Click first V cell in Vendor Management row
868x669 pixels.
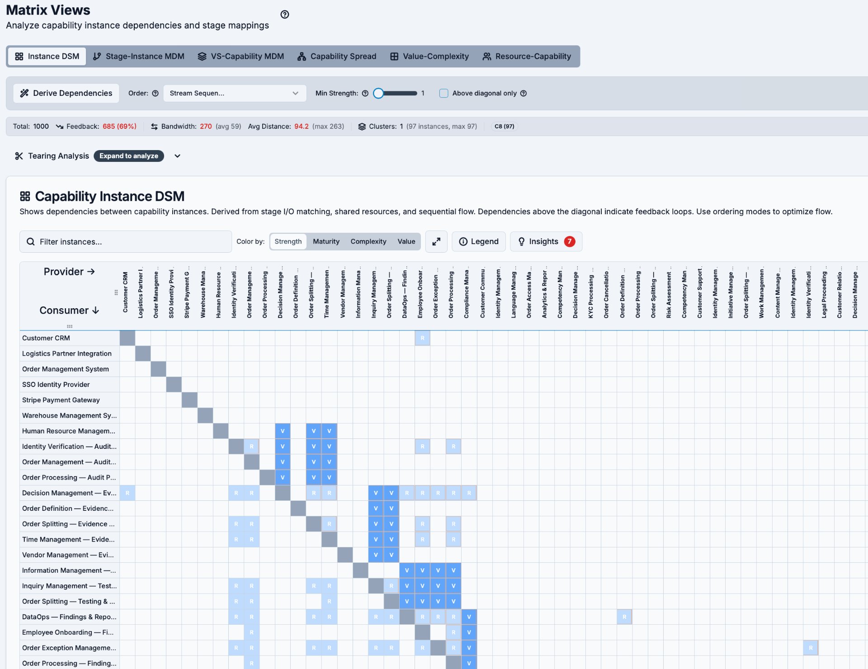tap(376, 555)
